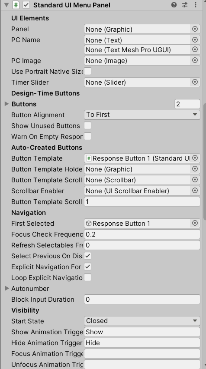
Task: Open the component three-dot context menu
Action: [196, 5]
